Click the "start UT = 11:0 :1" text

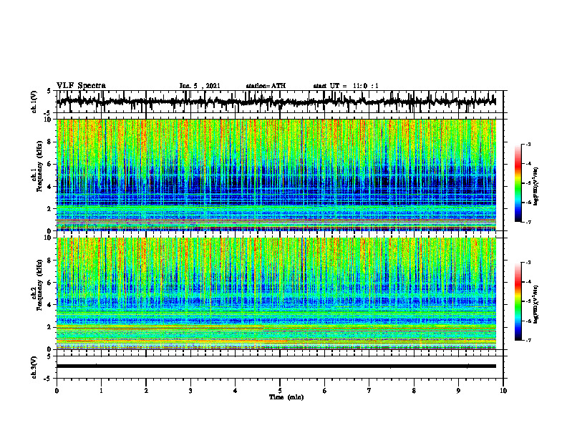coord(346,86)
